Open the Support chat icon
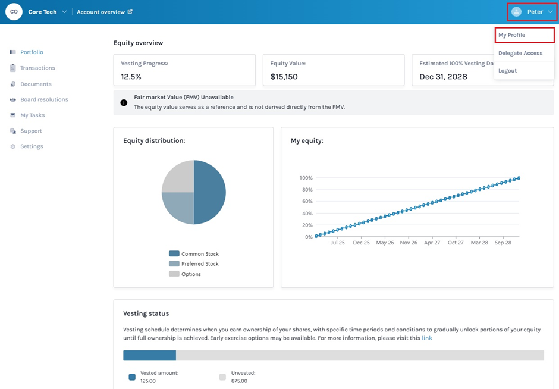The height and width of the screenshot is (389, 559). pyautogui.click(x=13, y=131)
